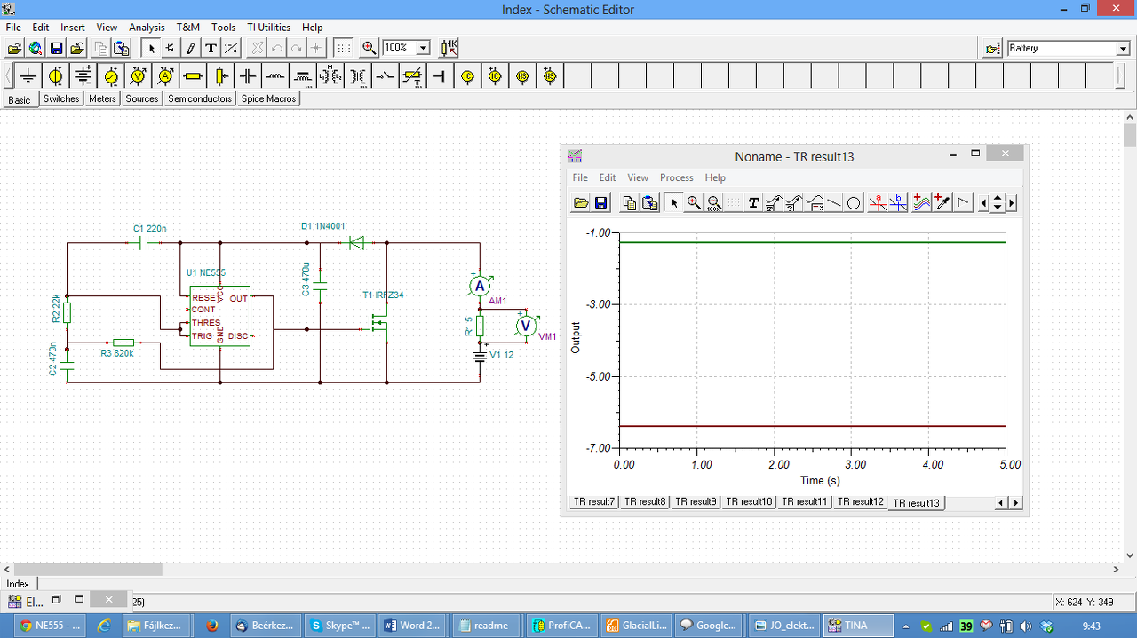Switch to the Semiconductors component tab
The height and width of the screenshot is (638, 1137).
coord(200,99)
